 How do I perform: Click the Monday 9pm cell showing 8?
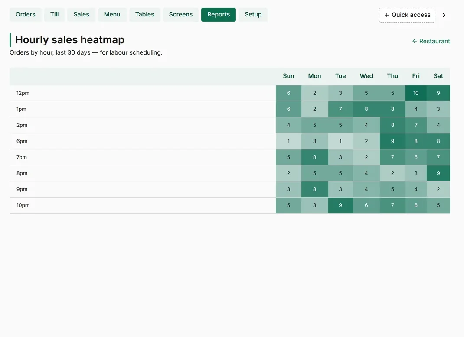[314, 189]
